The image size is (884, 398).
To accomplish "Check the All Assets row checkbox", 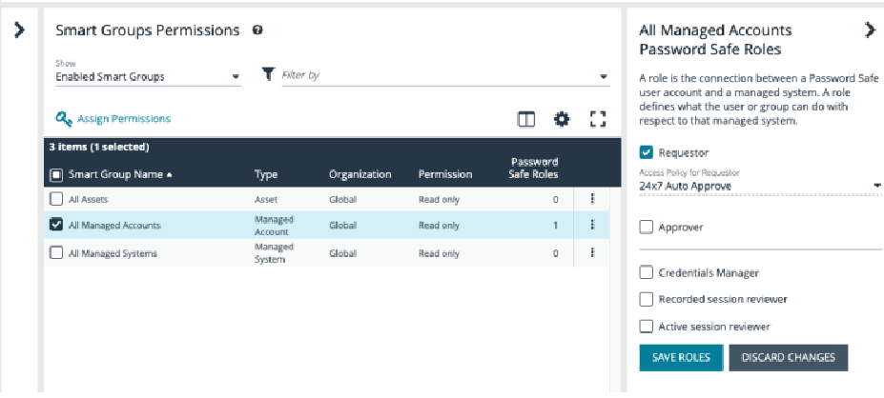I will (x=56, y=198).
